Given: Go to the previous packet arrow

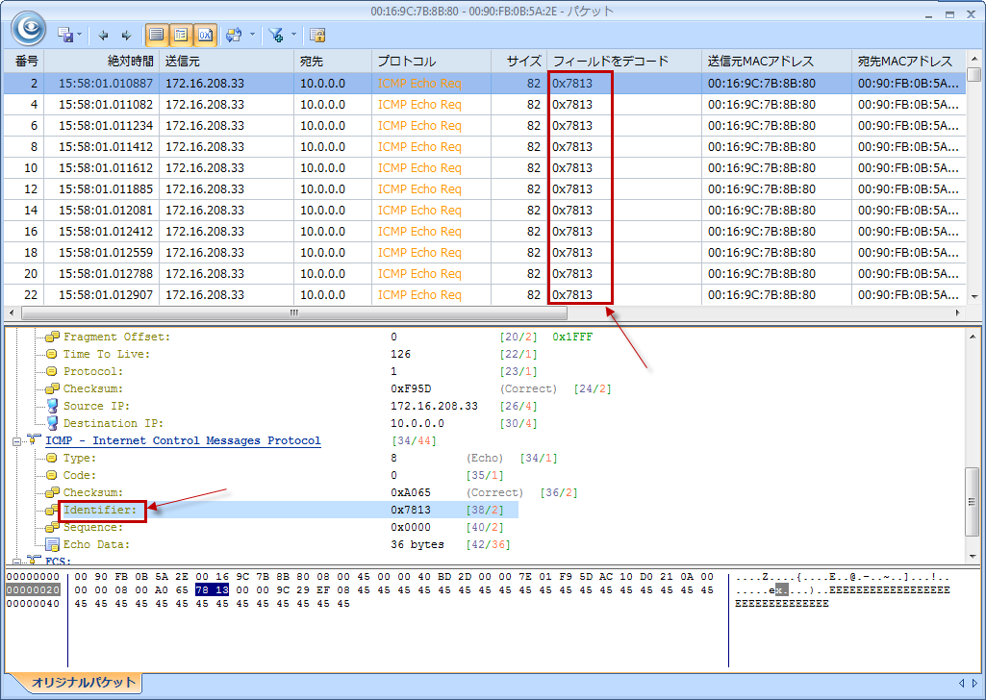Looking at the screenshot, I should click(x=104, y=35).
